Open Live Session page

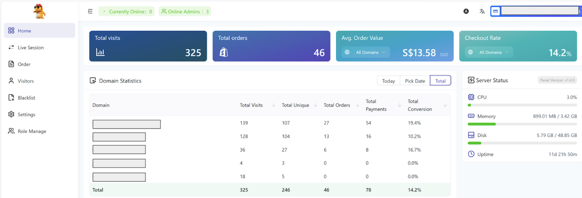[39, 47]
